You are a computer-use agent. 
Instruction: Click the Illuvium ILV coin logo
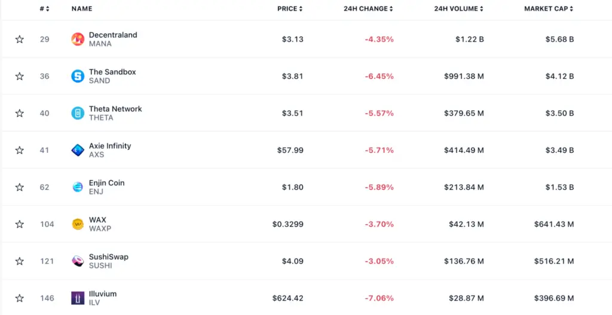78,298
